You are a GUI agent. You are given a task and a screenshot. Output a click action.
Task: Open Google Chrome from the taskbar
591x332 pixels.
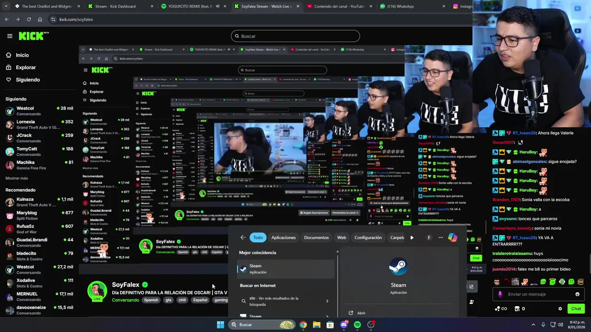[303, 325]
